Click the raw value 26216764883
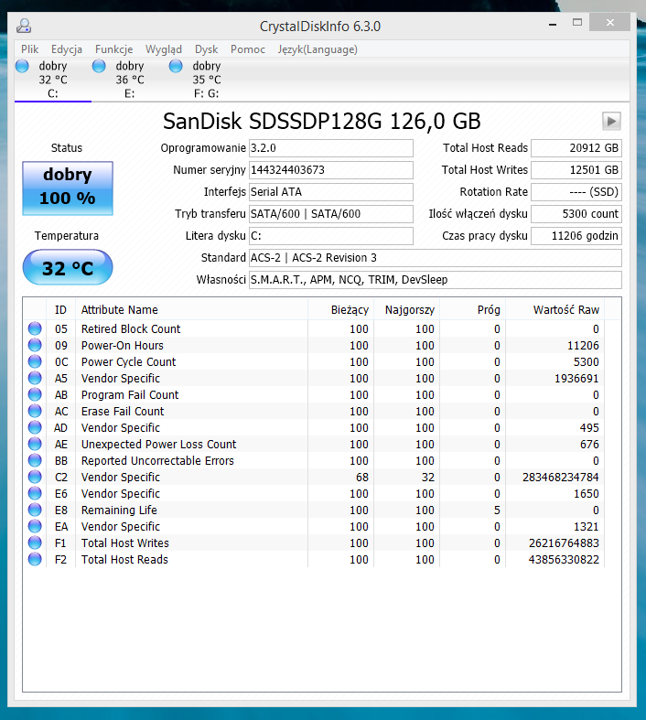The width and height of the screenshot is (646, 720). tap(564, 543)
